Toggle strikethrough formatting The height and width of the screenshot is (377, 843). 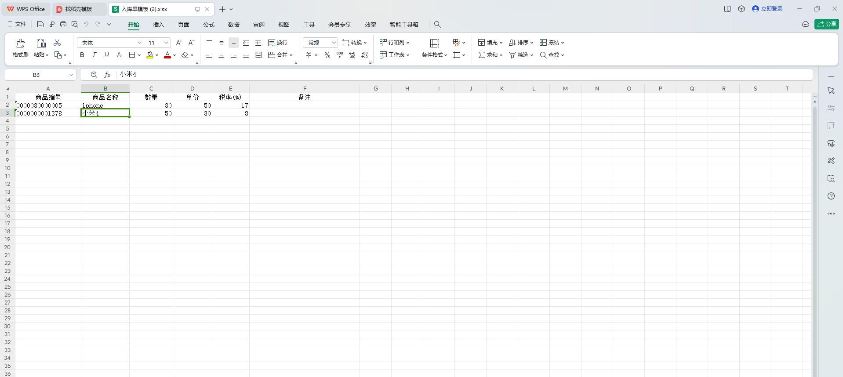(x=119, y=55)
